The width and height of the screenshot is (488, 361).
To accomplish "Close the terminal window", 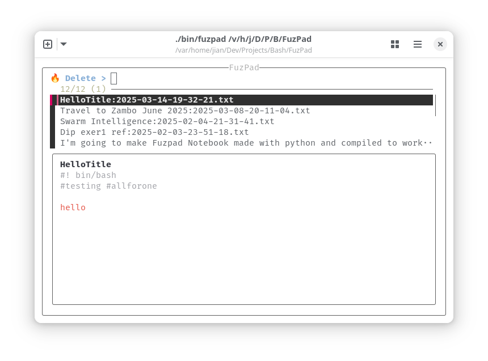I will tap(440, 44).
